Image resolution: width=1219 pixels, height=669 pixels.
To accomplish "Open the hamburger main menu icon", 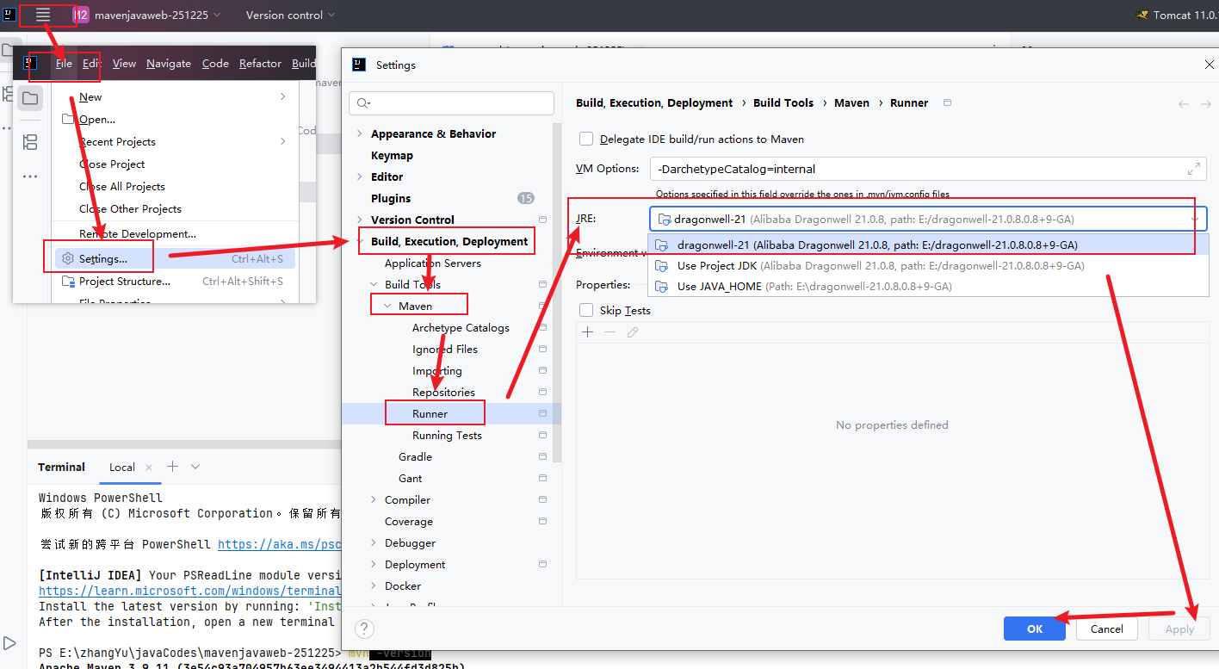I will coord(43,15).
